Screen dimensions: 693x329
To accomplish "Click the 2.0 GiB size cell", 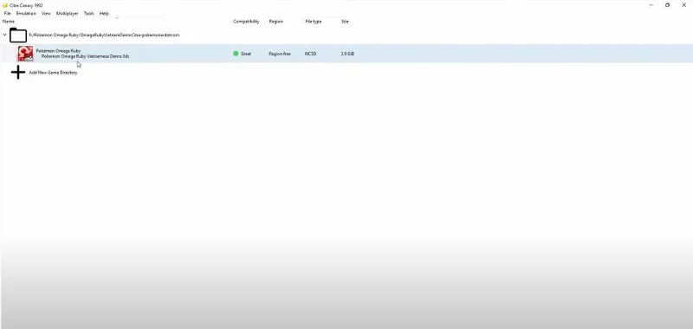I will coord(347,54).
